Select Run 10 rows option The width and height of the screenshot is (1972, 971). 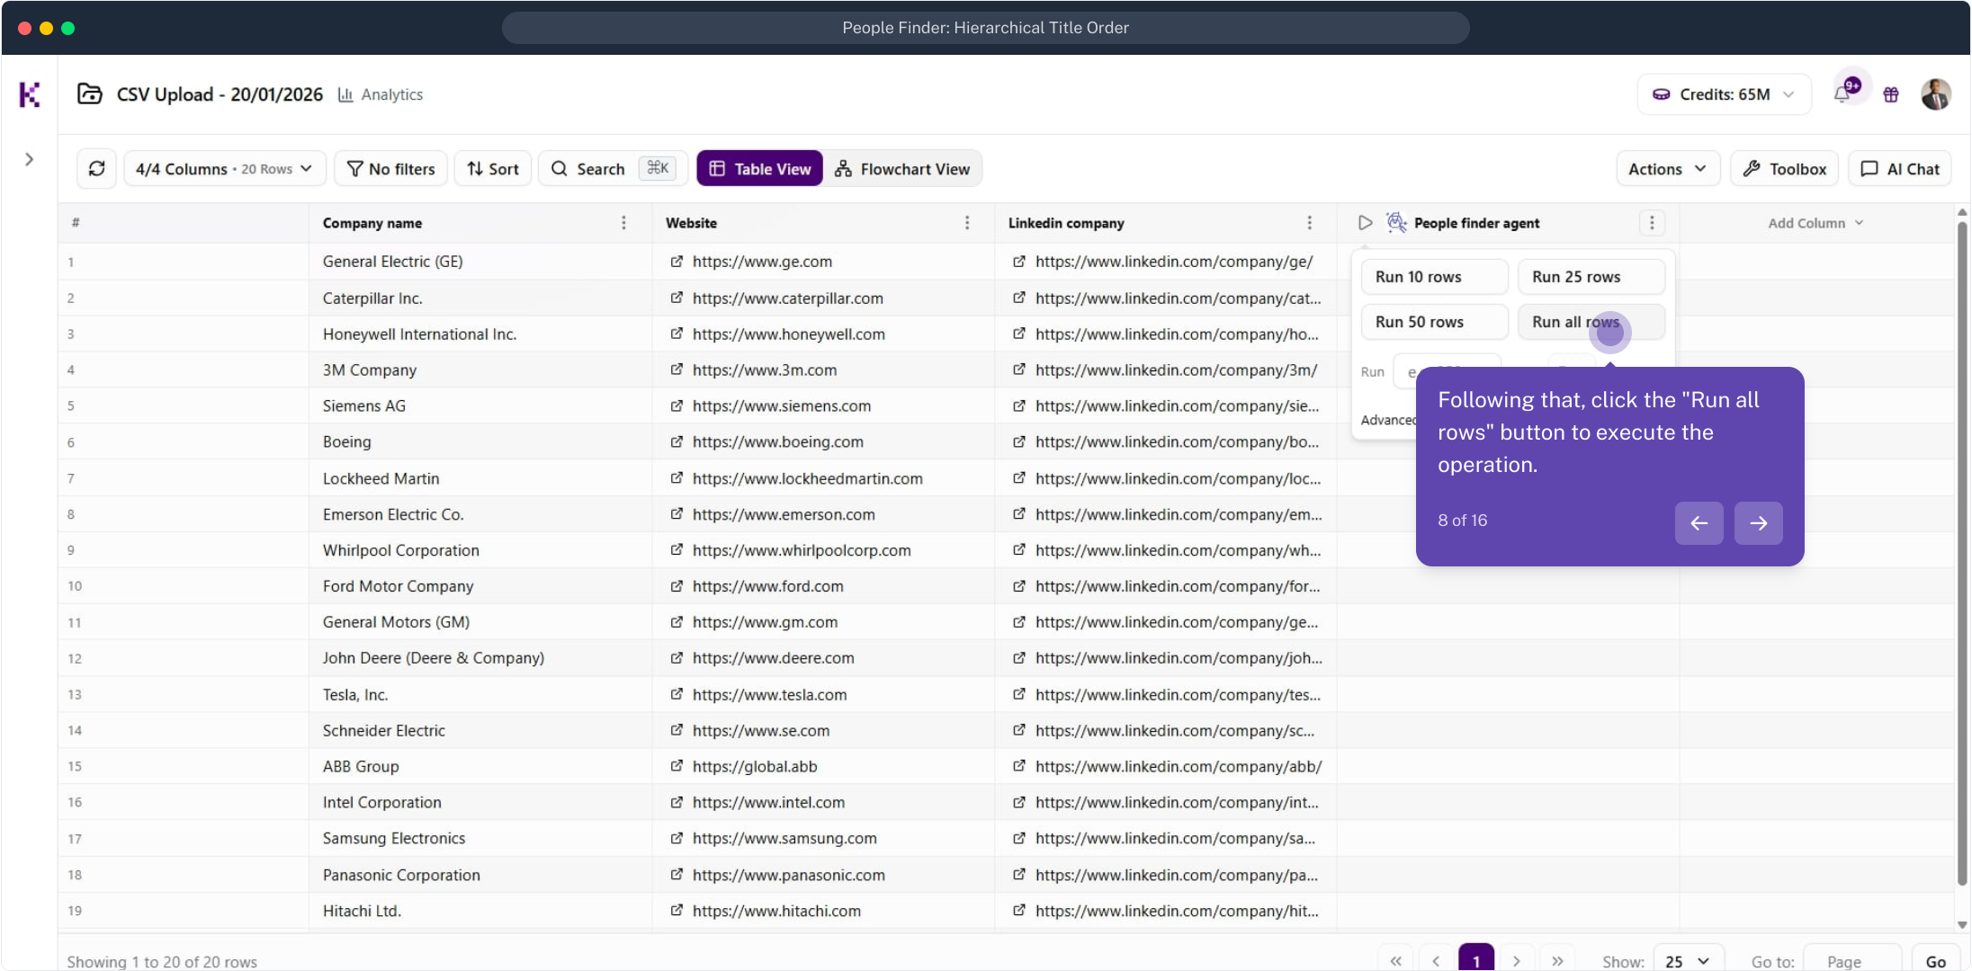point(1435,277)
